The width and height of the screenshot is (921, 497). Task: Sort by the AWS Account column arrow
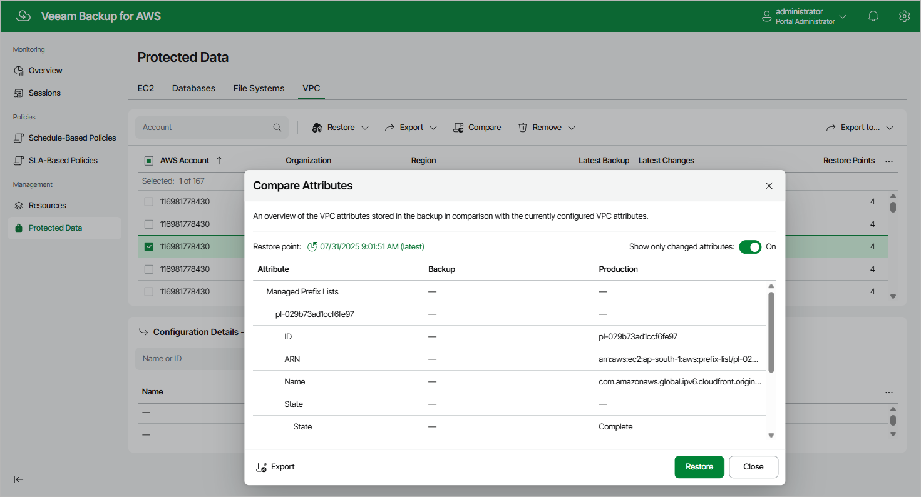click(219, 161)
